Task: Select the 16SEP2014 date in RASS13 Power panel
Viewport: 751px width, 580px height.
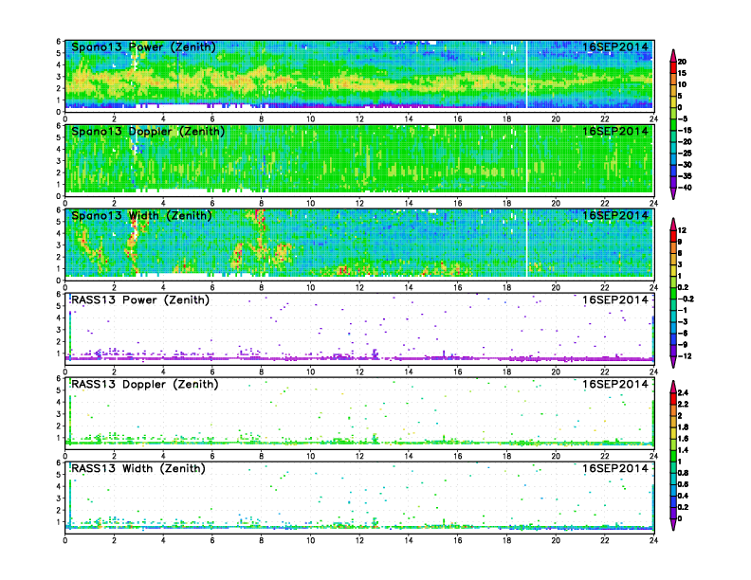Action: point(615,300)
